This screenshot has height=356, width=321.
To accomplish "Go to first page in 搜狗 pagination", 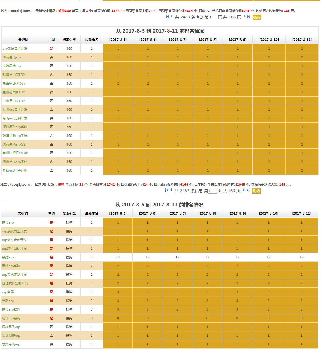I will [x=166, y=190].
